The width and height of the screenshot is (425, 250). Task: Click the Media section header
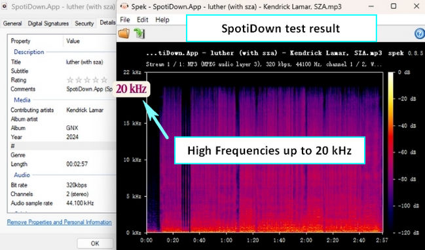(22, 100)
